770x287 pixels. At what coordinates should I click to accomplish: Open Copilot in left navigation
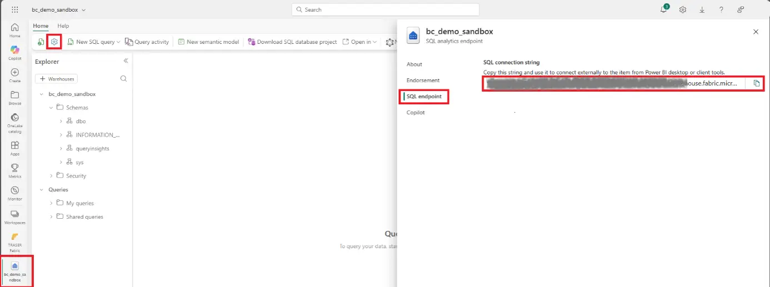tap(15, 53)
